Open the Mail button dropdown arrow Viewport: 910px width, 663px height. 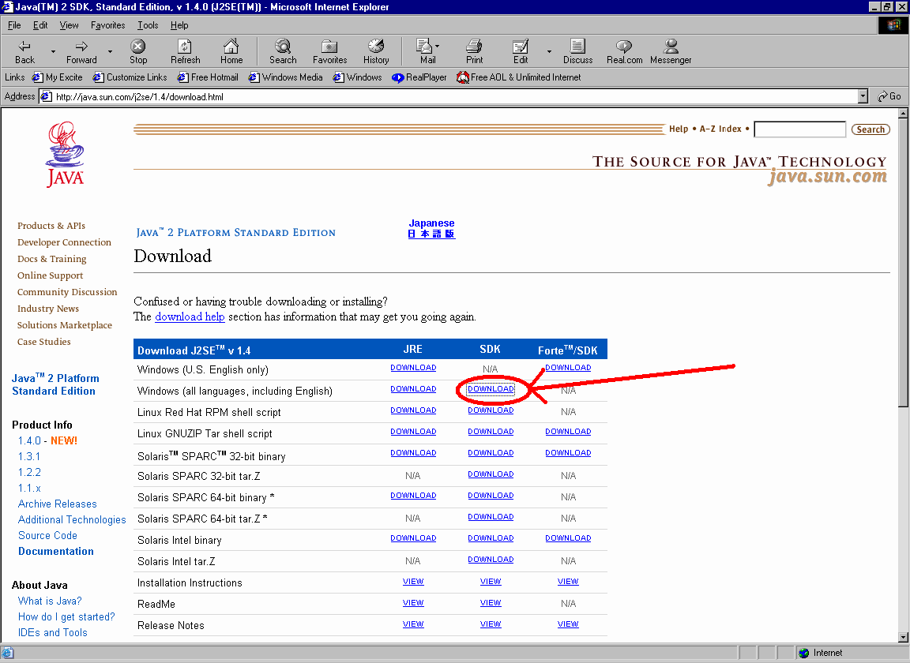coord(437,46)
